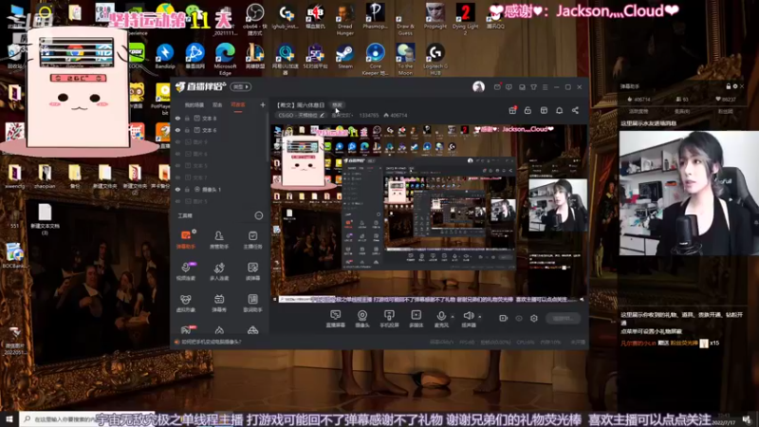
Task: Lock the 弹幕助手 floating panel
Action: (728, 86)
